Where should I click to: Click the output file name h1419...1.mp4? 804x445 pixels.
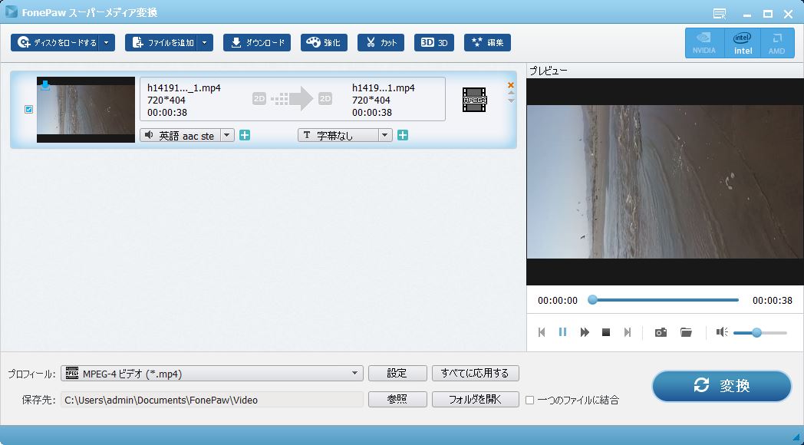click(384, 87)
